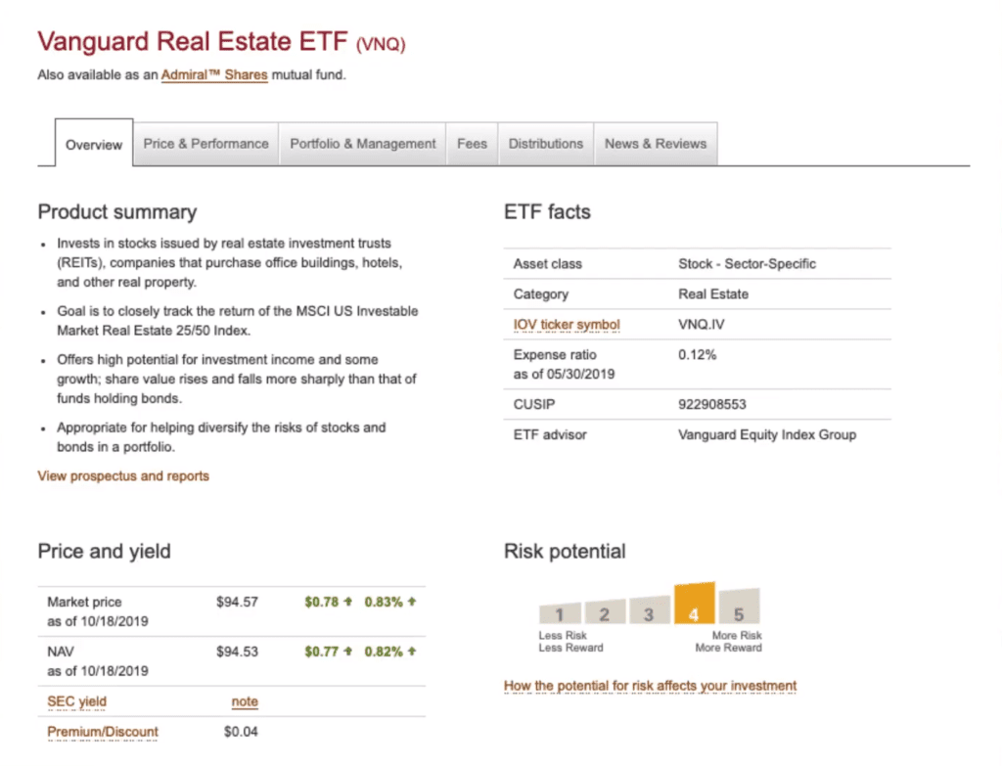Click the up arrow beside $0.78 market change
1002x766 pixels.
(347, 602)
